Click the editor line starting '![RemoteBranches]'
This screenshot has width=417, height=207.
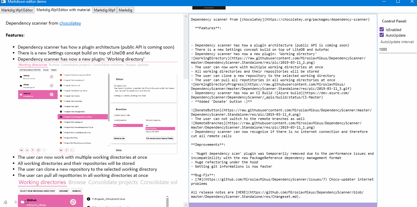click(276, 125)
